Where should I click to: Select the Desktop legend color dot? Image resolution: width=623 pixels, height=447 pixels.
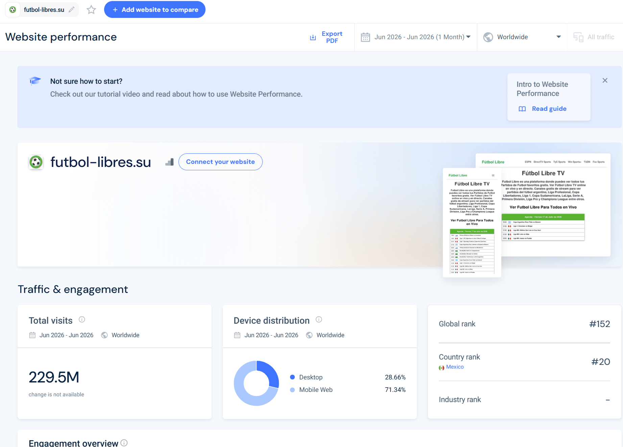(292, 377)
